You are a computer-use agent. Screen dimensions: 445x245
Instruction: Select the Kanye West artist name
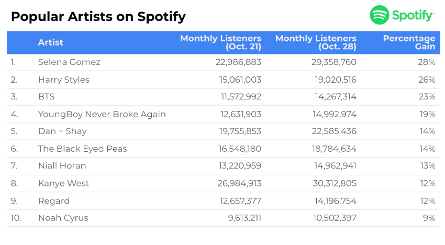63,183
